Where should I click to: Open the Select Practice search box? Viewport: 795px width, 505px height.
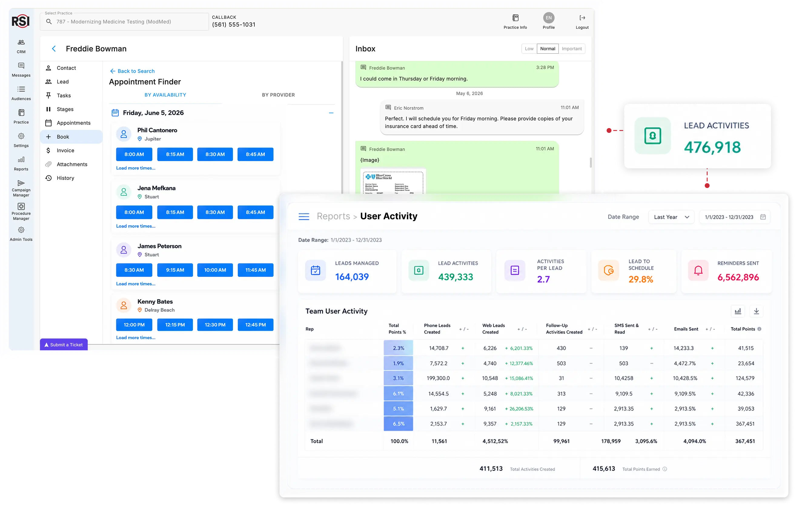124,22
